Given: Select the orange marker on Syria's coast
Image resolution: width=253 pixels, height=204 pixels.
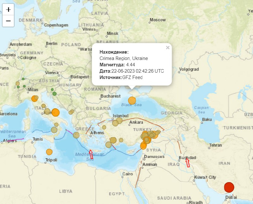Looking at the screenshot, I should click(143, 146).
